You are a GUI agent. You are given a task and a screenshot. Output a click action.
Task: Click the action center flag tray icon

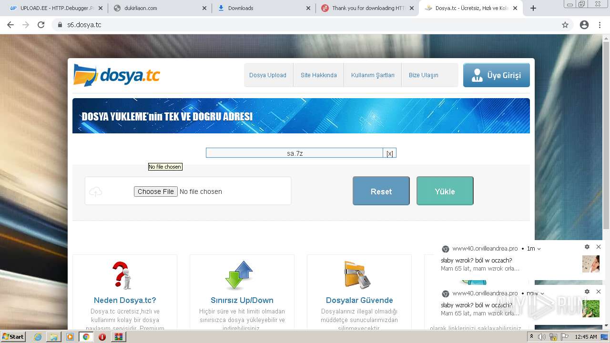(x=565, y=337)
